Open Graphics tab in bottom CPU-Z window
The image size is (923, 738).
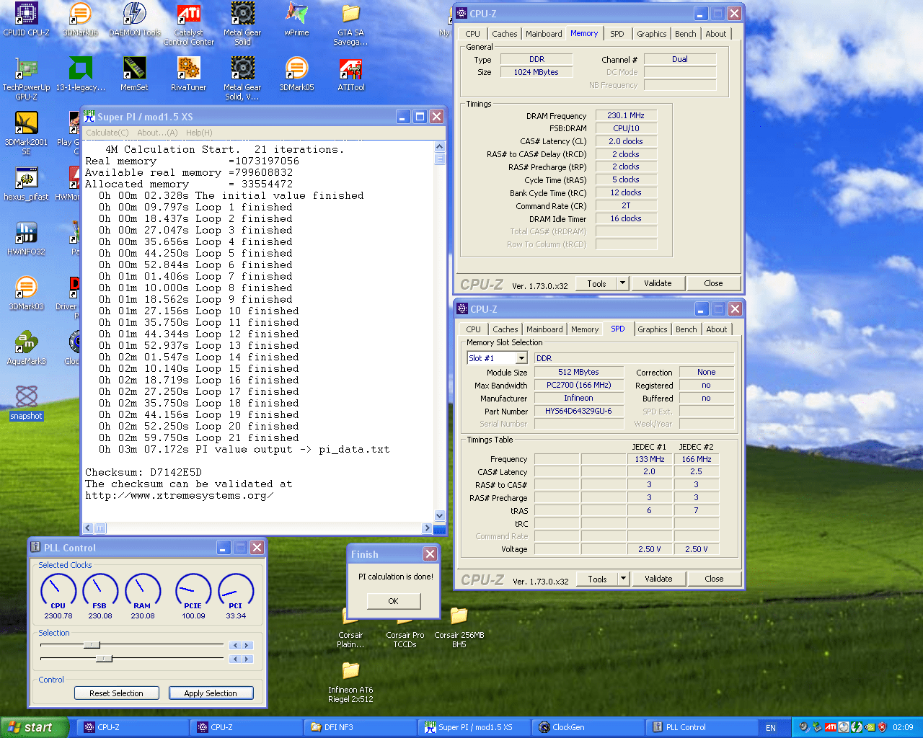[x=653, y=329]
